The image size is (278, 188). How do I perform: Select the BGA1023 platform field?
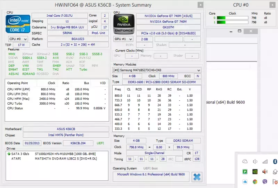tap(78, 39)
